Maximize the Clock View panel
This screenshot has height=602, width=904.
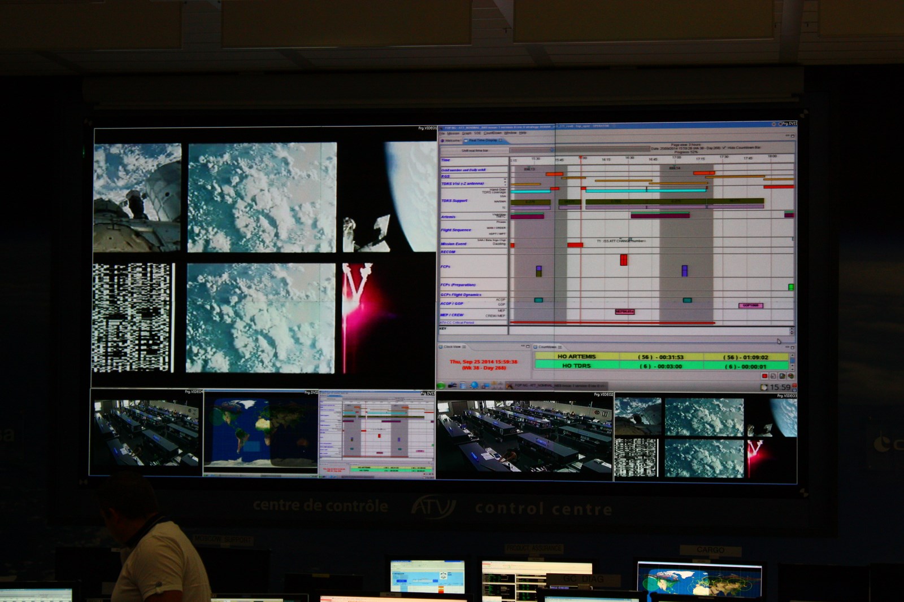click(528, 346)
